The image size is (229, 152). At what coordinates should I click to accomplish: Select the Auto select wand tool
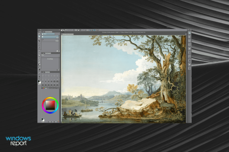[x=39, y=46]
